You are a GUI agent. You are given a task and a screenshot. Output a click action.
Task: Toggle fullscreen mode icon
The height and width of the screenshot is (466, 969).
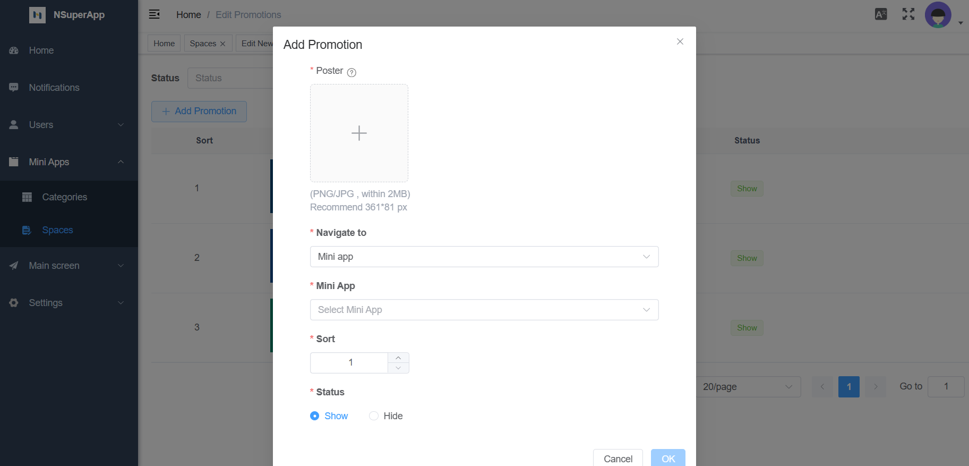[908, 14]
